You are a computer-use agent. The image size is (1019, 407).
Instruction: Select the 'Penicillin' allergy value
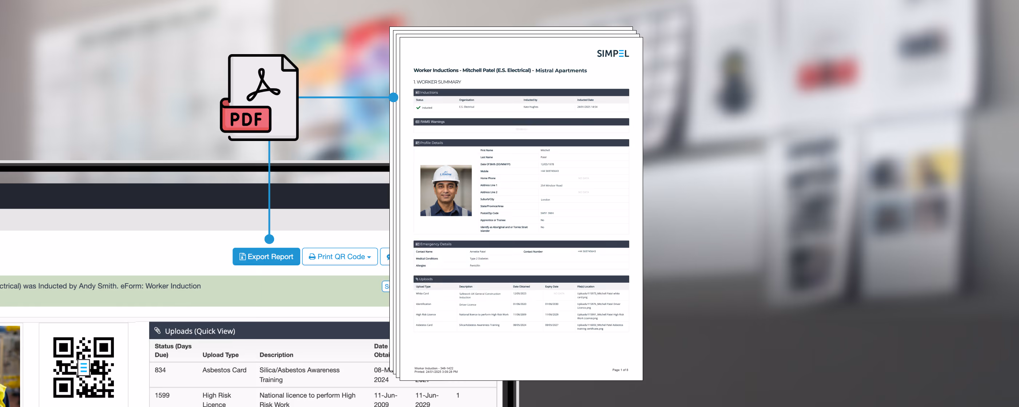point(475,266)
